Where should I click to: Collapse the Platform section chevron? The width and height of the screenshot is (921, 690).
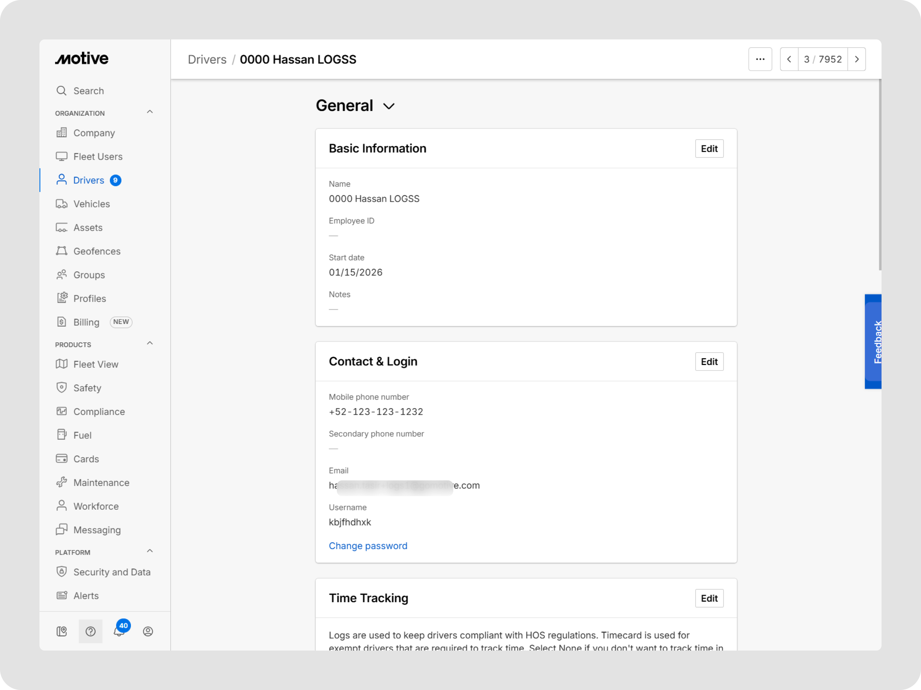(150, 551)
